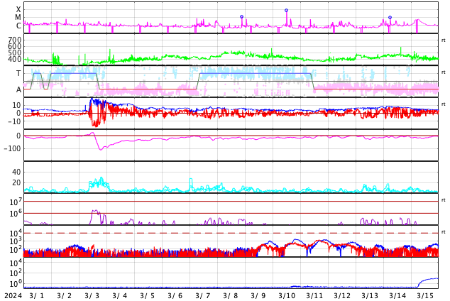Select the M flare class axis label
450x301 pixels.
[x=18, y=18]
